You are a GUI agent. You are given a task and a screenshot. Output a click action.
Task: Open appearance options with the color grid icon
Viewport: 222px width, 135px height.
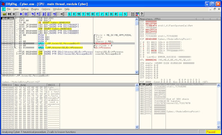pyautogui.click(x=137, y=14)
